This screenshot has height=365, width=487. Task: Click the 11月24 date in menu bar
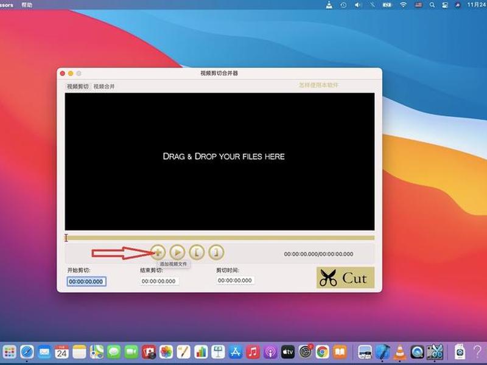477,5
